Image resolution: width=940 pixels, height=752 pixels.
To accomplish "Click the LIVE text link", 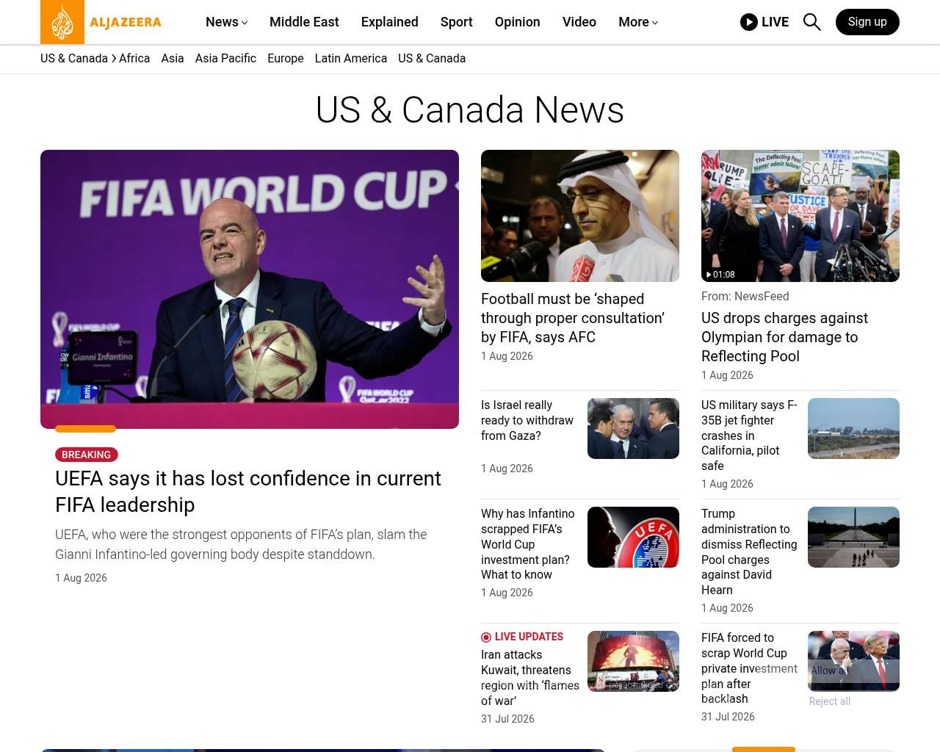I will (775, 22).
